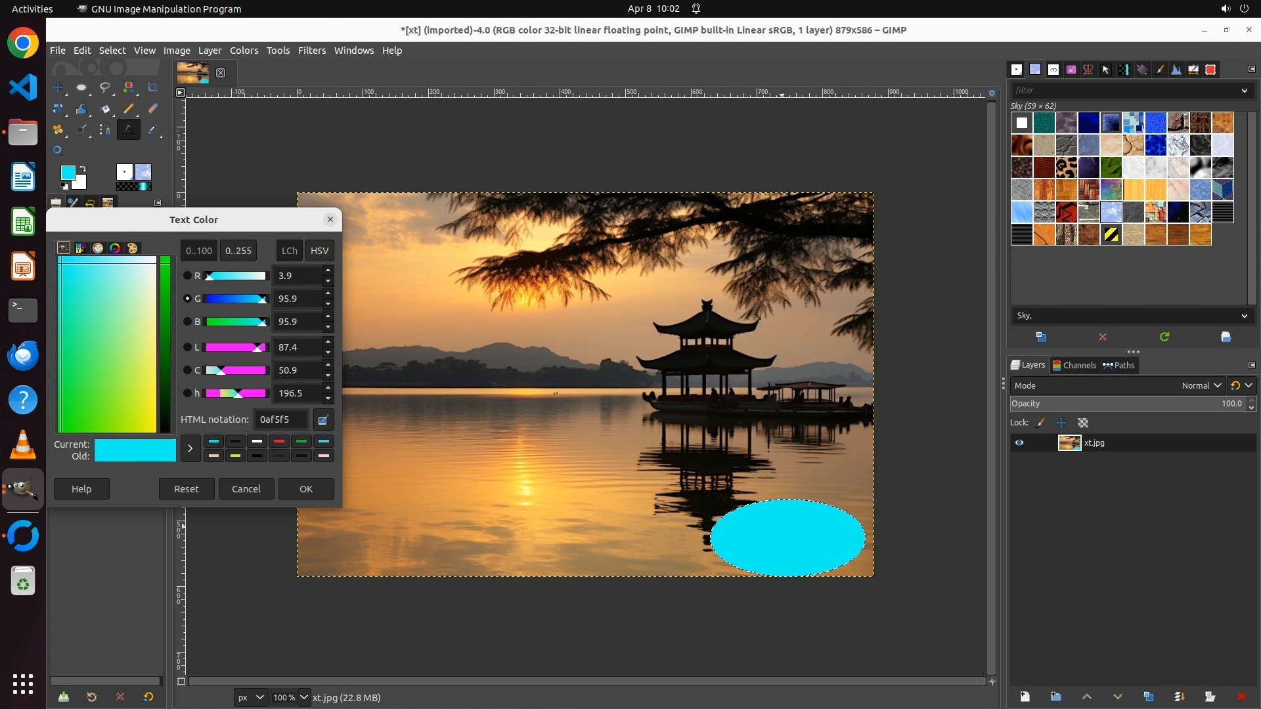Select the Free Select lasso tool
Screen dimensions: 1261x709
(x=105, y=87)
